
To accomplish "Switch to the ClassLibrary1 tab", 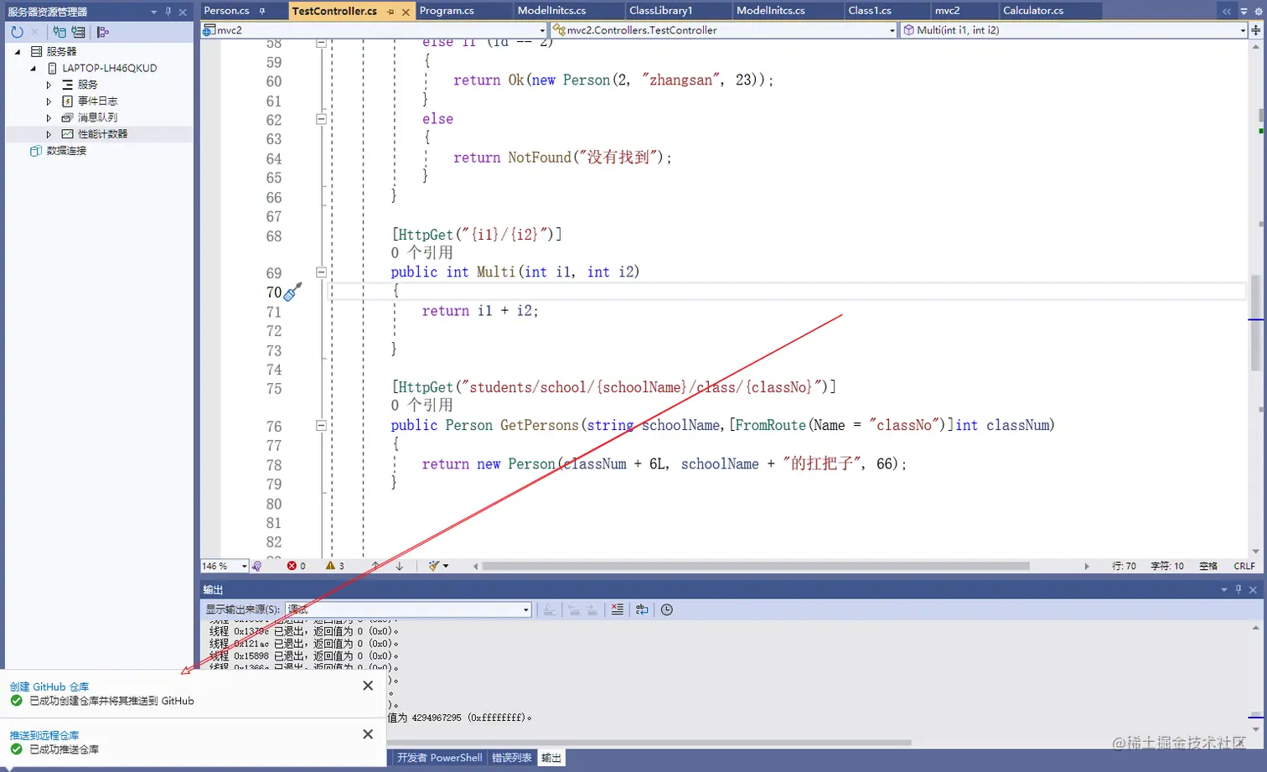I will pos(661,11).
